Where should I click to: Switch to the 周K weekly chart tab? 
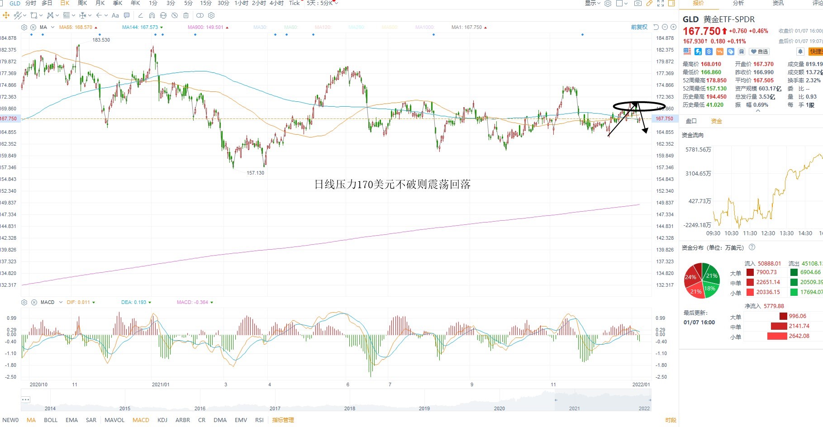(x=82, y=3)
